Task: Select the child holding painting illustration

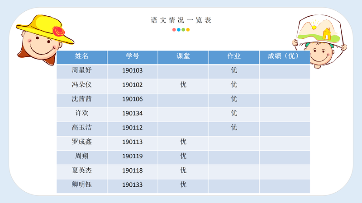Action: pyautogui.click(x=320, y=42)
